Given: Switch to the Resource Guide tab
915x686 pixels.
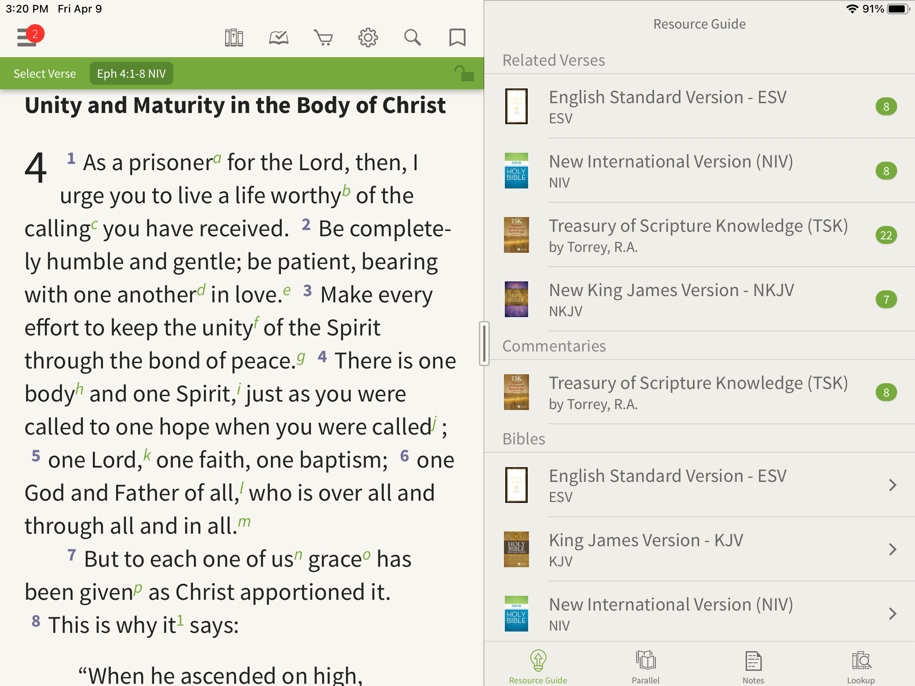Looking at the screenshot, I should (538, 666).
